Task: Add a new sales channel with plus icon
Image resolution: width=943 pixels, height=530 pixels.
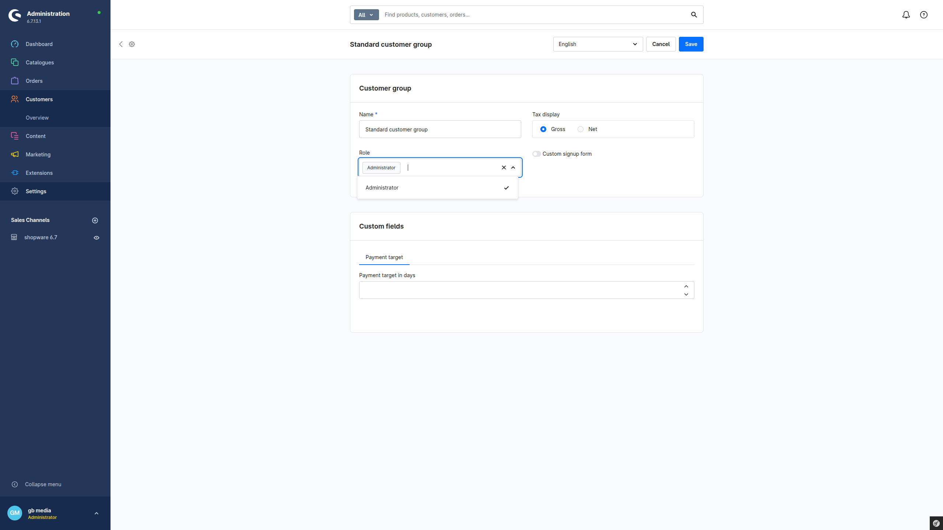Action: 95,220
